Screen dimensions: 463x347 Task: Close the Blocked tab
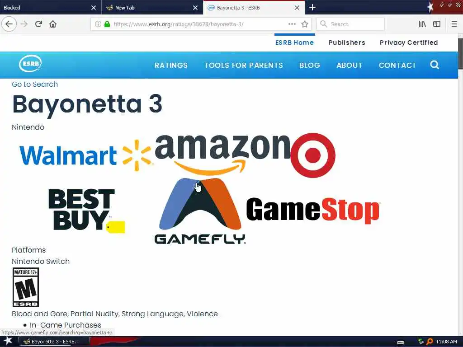click(93, 8)
